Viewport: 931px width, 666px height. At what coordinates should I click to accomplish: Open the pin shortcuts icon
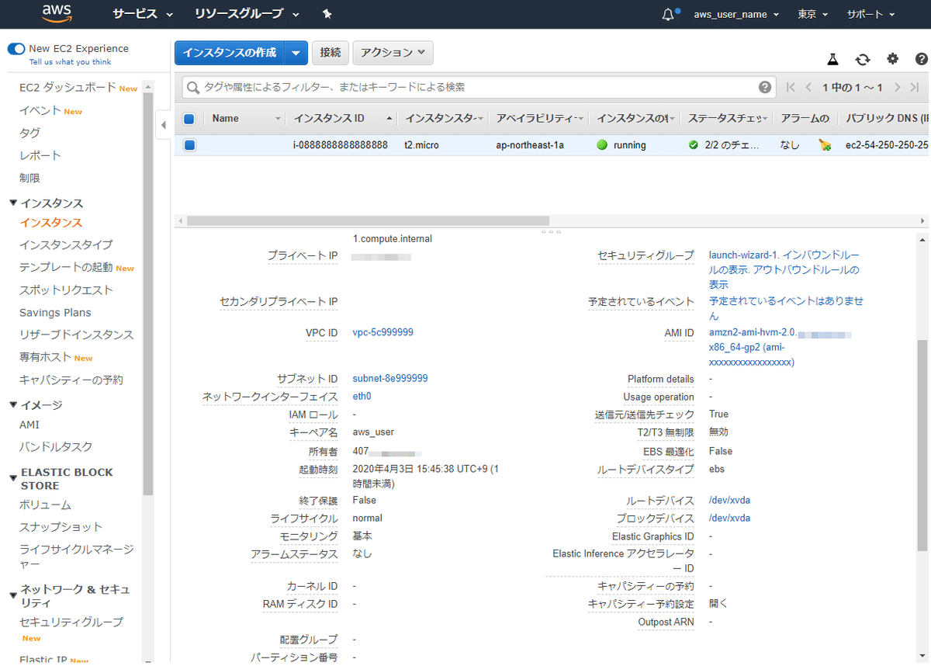coord(327,14)
